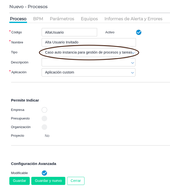The width and height of the screenshot is (170, 192).
Task: Click the Cerrar button
Action: (x=76, y=181)
